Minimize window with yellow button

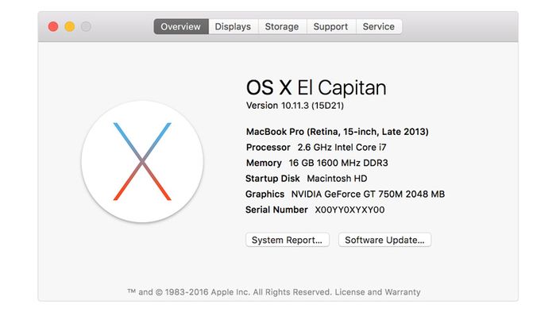coord(70,26)
